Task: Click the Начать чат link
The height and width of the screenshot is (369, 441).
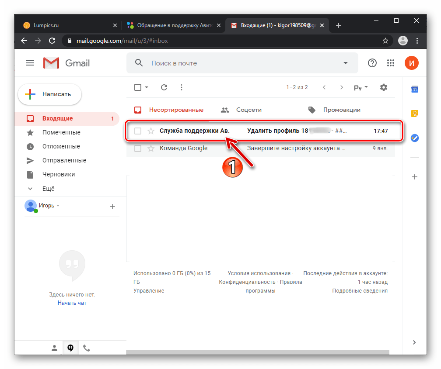Action: pyautogui.click(x=72, y=303)
